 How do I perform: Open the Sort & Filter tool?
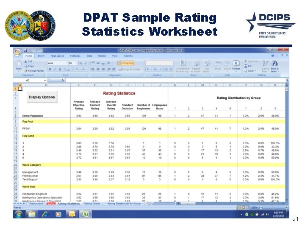pos(265,66)
